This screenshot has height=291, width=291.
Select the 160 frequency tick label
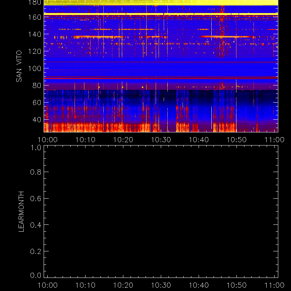35,17
